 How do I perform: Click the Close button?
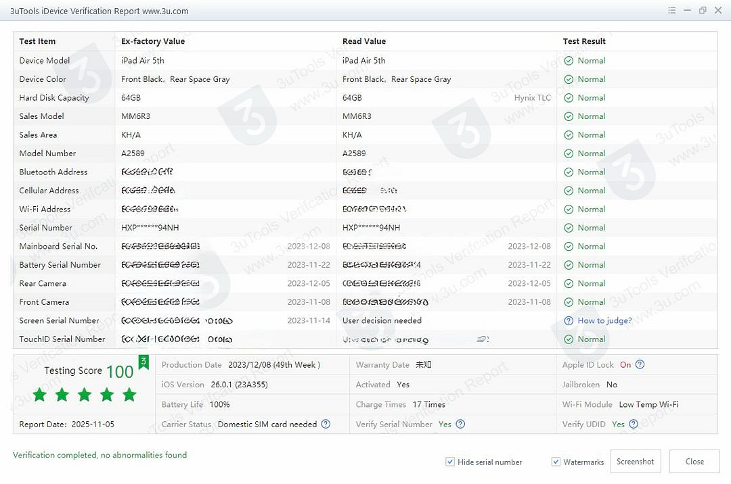(694, 461)
